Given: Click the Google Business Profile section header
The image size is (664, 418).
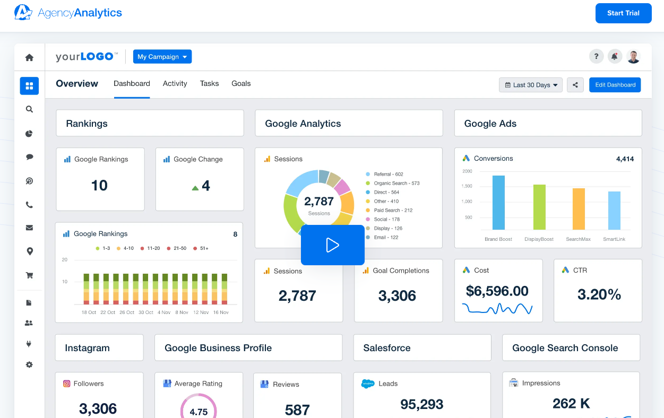Looking at the screenshot, I should [248, 347].
